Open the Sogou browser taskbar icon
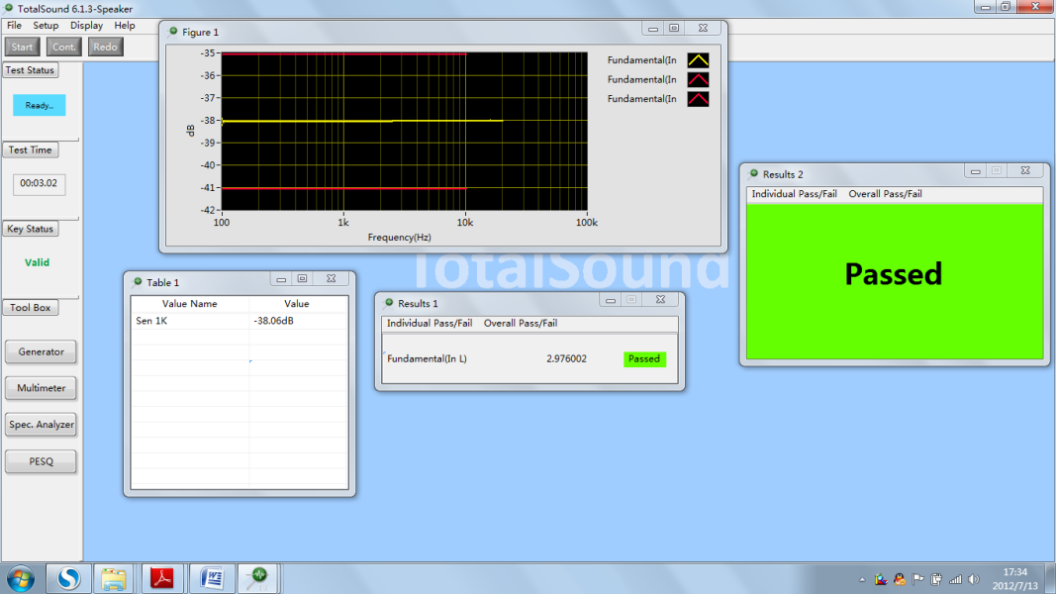Screen dimensions: 1056x594 [67, 577]
